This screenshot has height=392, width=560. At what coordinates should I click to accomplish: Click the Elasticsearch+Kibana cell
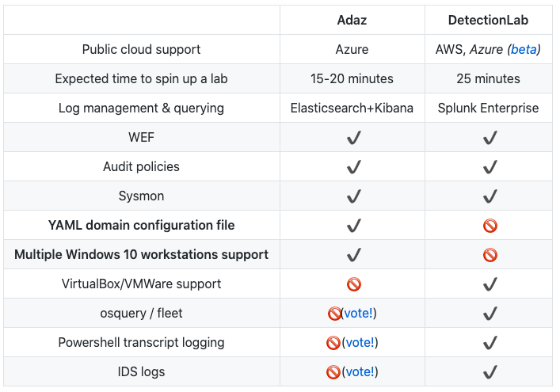pos(352,108)
